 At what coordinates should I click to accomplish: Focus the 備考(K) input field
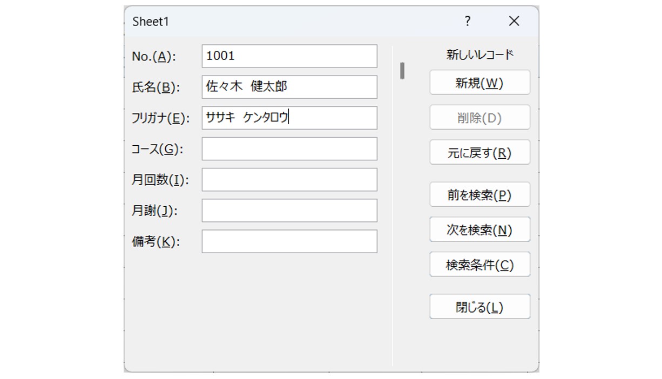[x=289, y=241]
